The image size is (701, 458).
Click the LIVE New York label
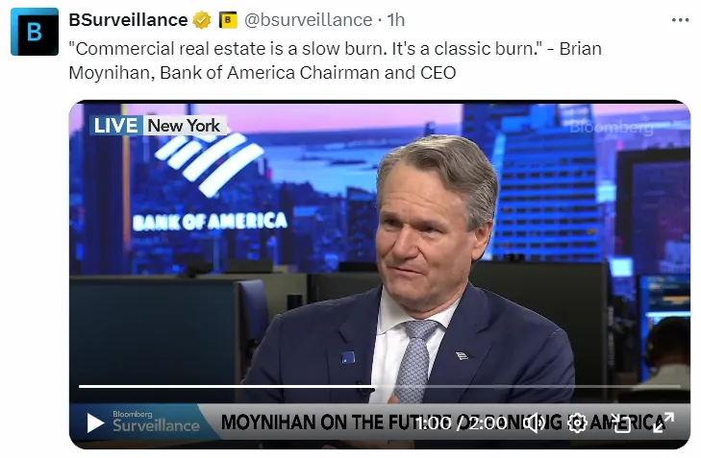(158, 126)
